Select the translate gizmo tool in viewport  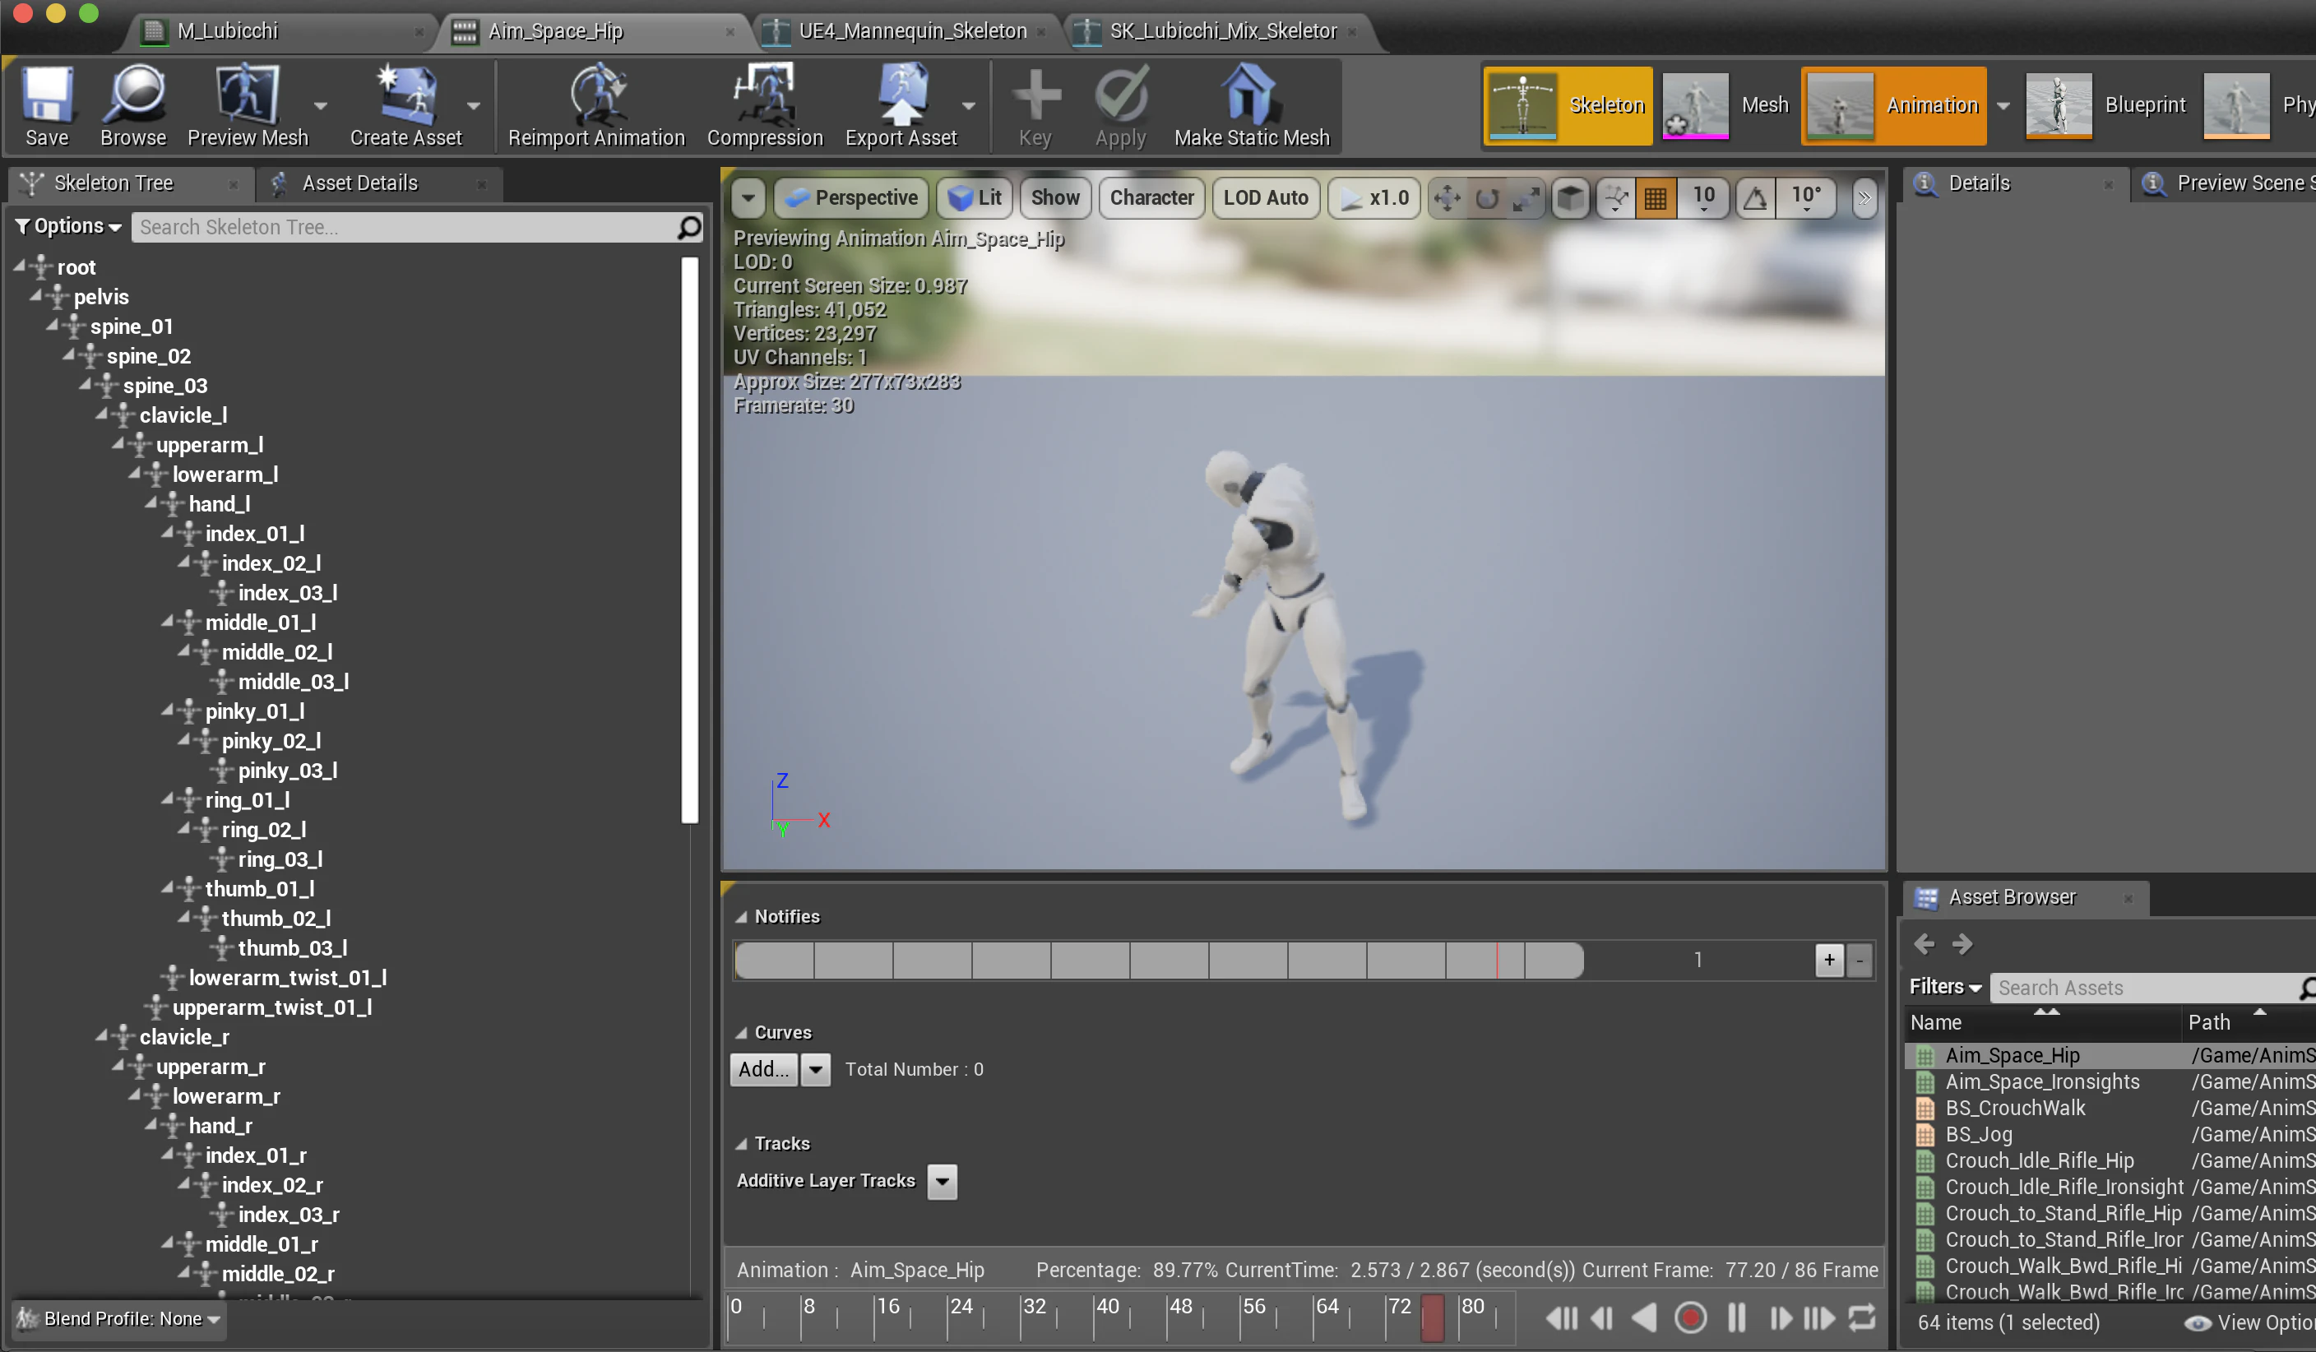(1447, 197)
